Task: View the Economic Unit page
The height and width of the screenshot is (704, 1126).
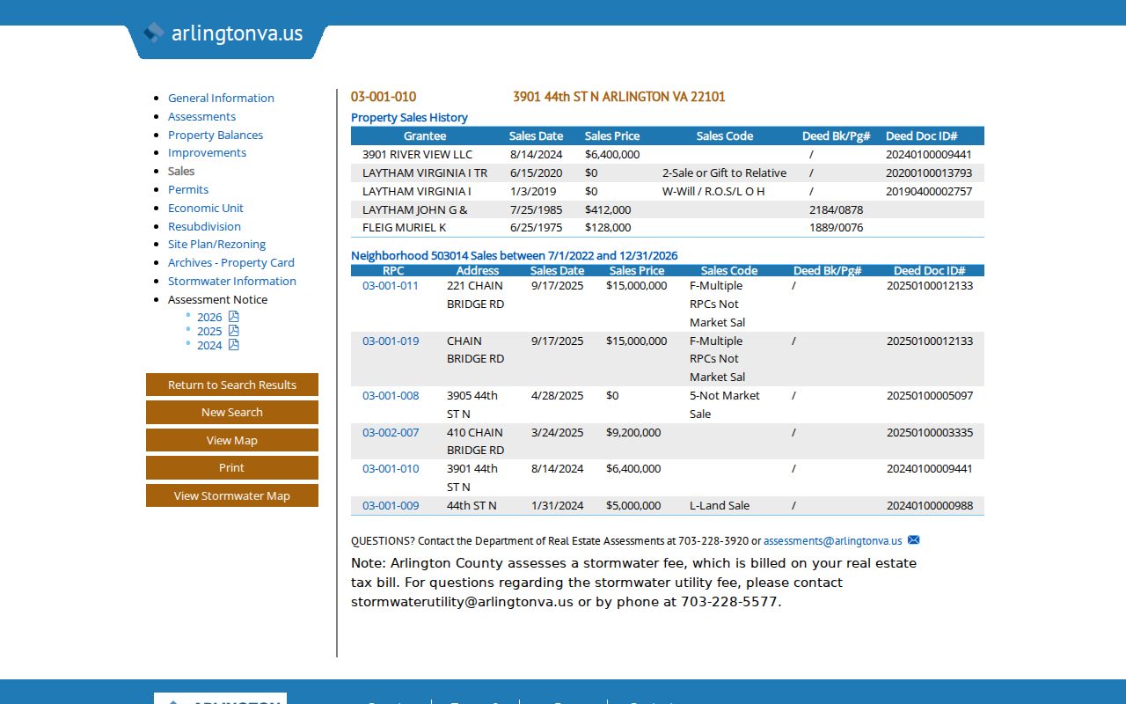Action: point(206,208)
